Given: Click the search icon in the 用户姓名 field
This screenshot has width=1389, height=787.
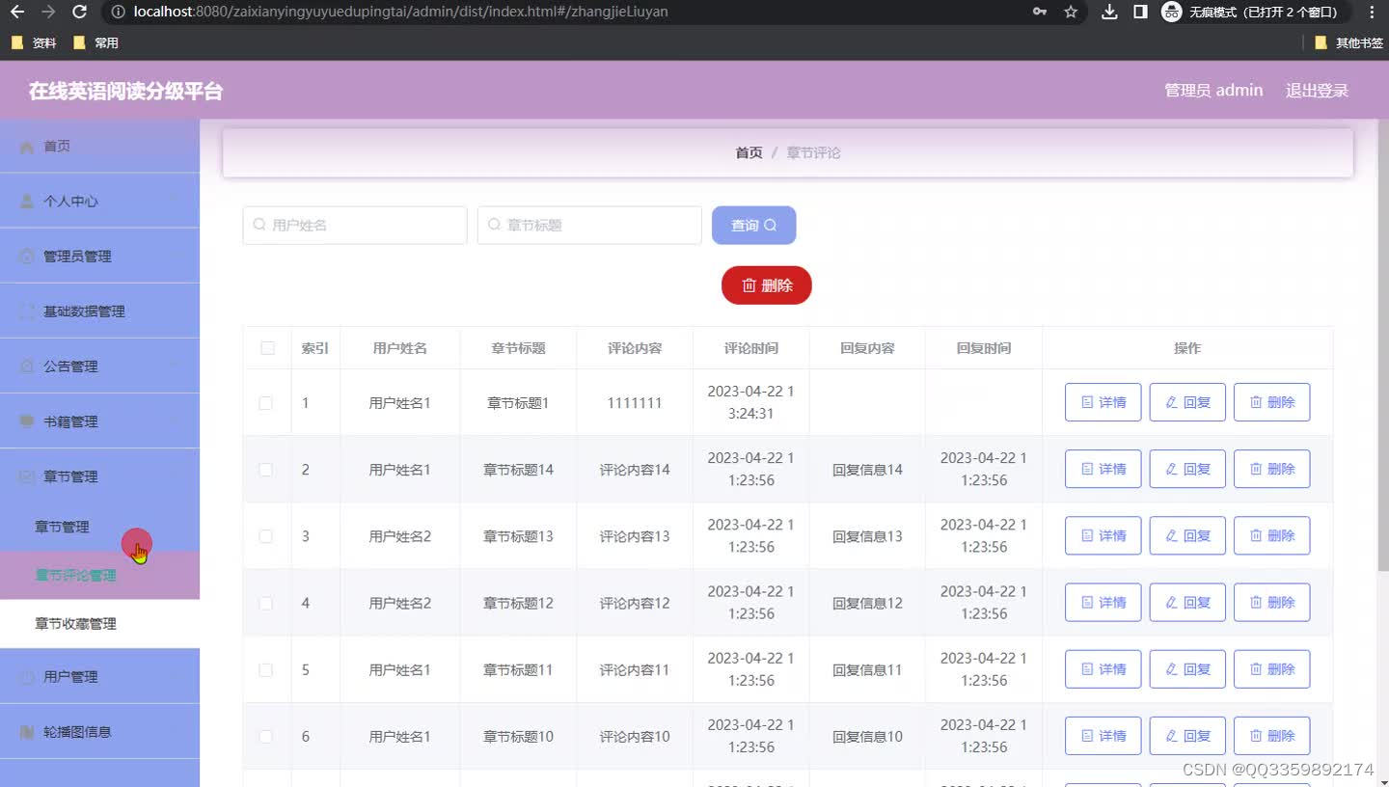Looking at the screenshot, I should [259, 225].
